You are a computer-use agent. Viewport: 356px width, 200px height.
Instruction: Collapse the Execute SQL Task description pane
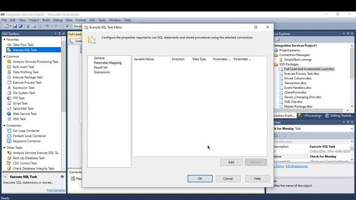(x=6, y=177)
